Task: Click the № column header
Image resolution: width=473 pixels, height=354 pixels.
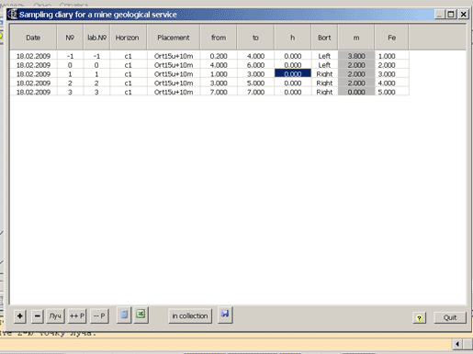Action: [x=70, y=38]
